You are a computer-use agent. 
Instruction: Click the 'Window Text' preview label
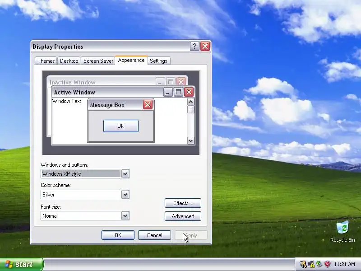pos(66,101)
